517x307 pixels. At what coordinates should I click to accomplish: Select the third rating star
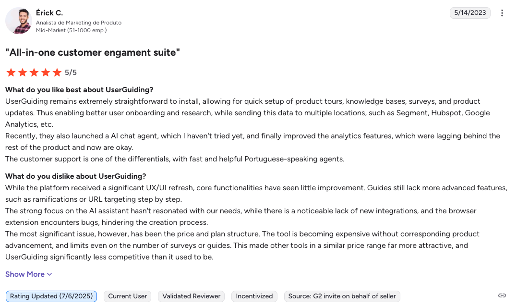34,73
